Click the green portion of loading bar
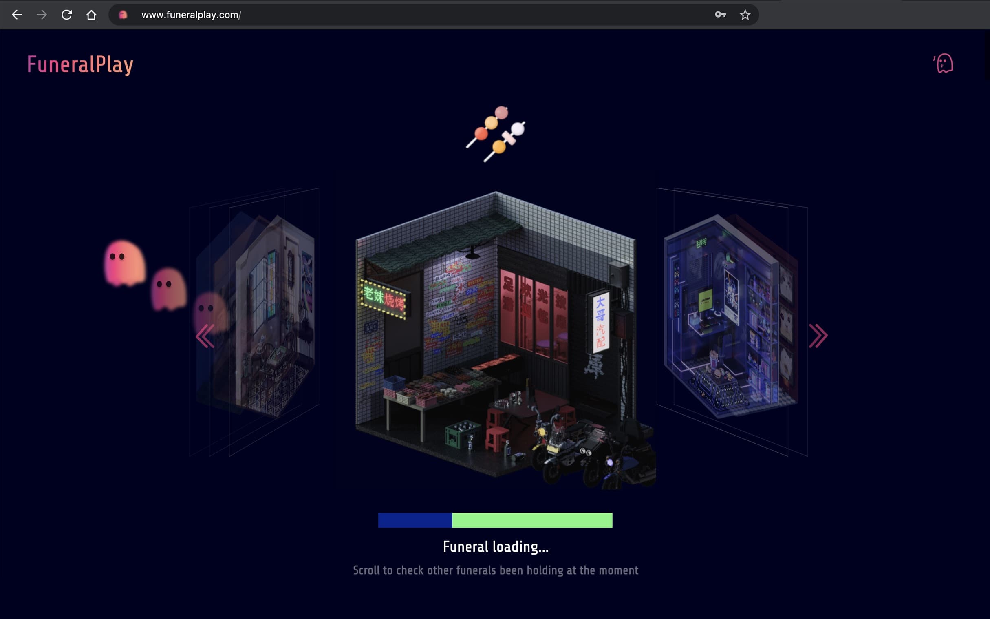The height and width of the screenshot is (619, 990). click(x=532, y=520)
